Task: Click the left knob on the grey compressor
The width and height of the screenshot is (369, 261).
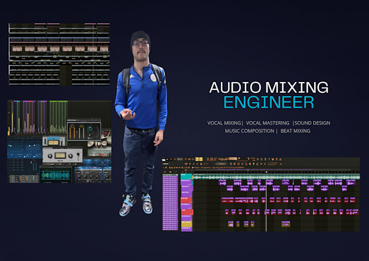Action: pos(50,156)
